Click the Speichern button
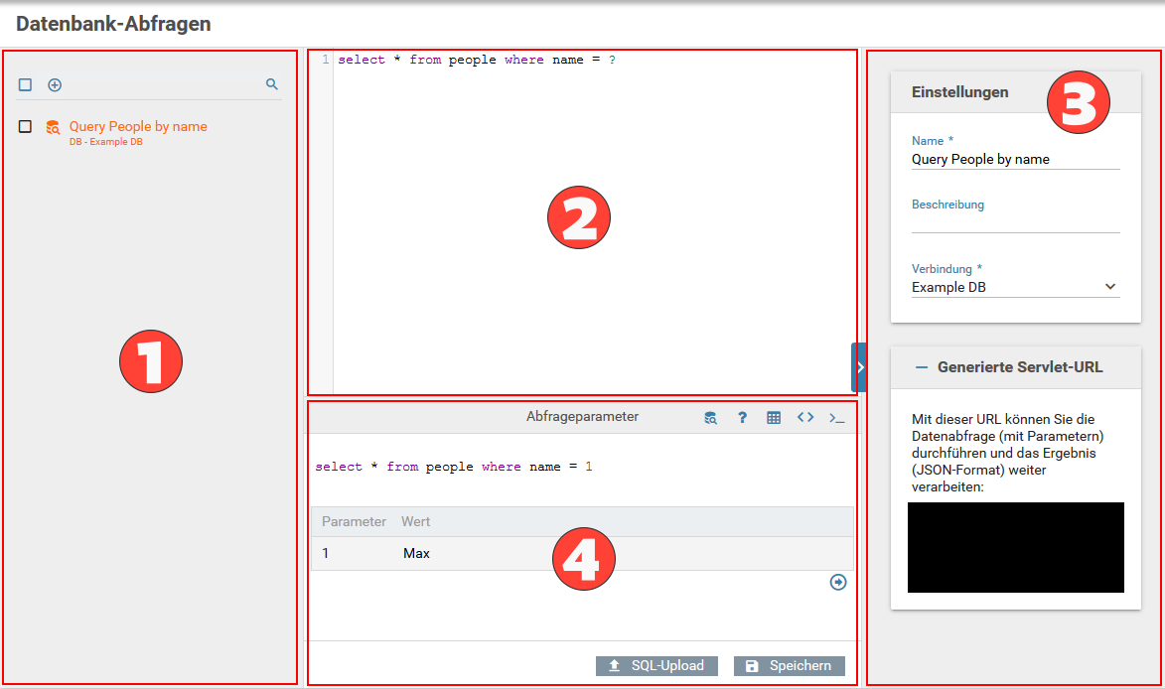The width and height of the screenshot is (1165, 689). [x=790, y=666]
